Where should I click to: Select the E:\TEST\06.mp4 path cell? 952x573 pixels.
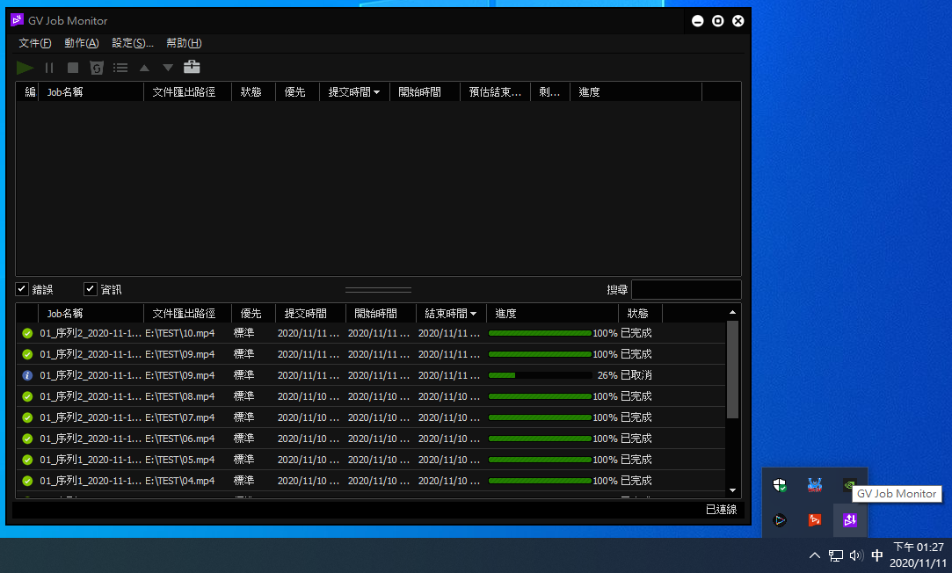coord(179,439)
